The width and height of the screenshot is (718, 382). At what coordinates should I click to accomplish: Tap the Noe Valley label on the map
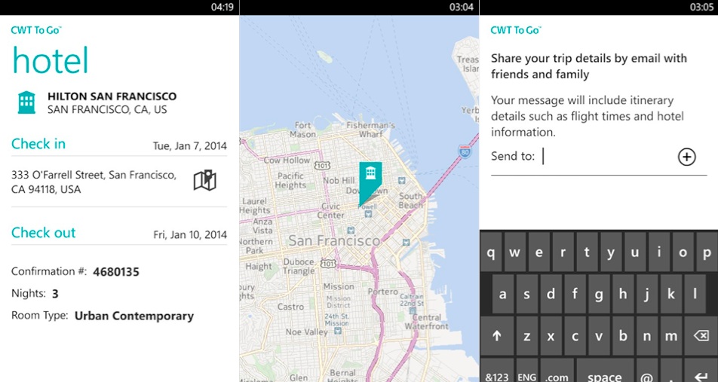[x=307, y=332]
